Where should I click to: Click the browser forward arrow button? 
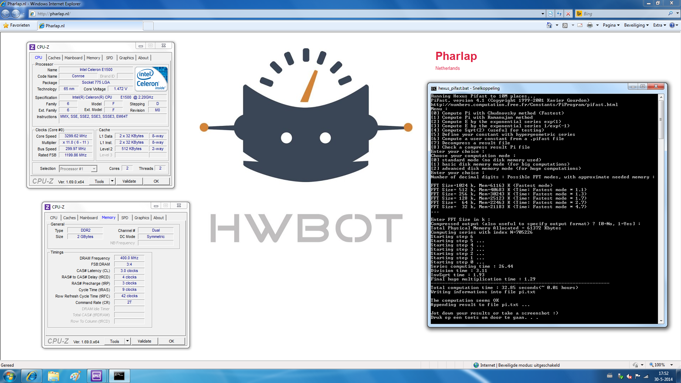point(16,13)
